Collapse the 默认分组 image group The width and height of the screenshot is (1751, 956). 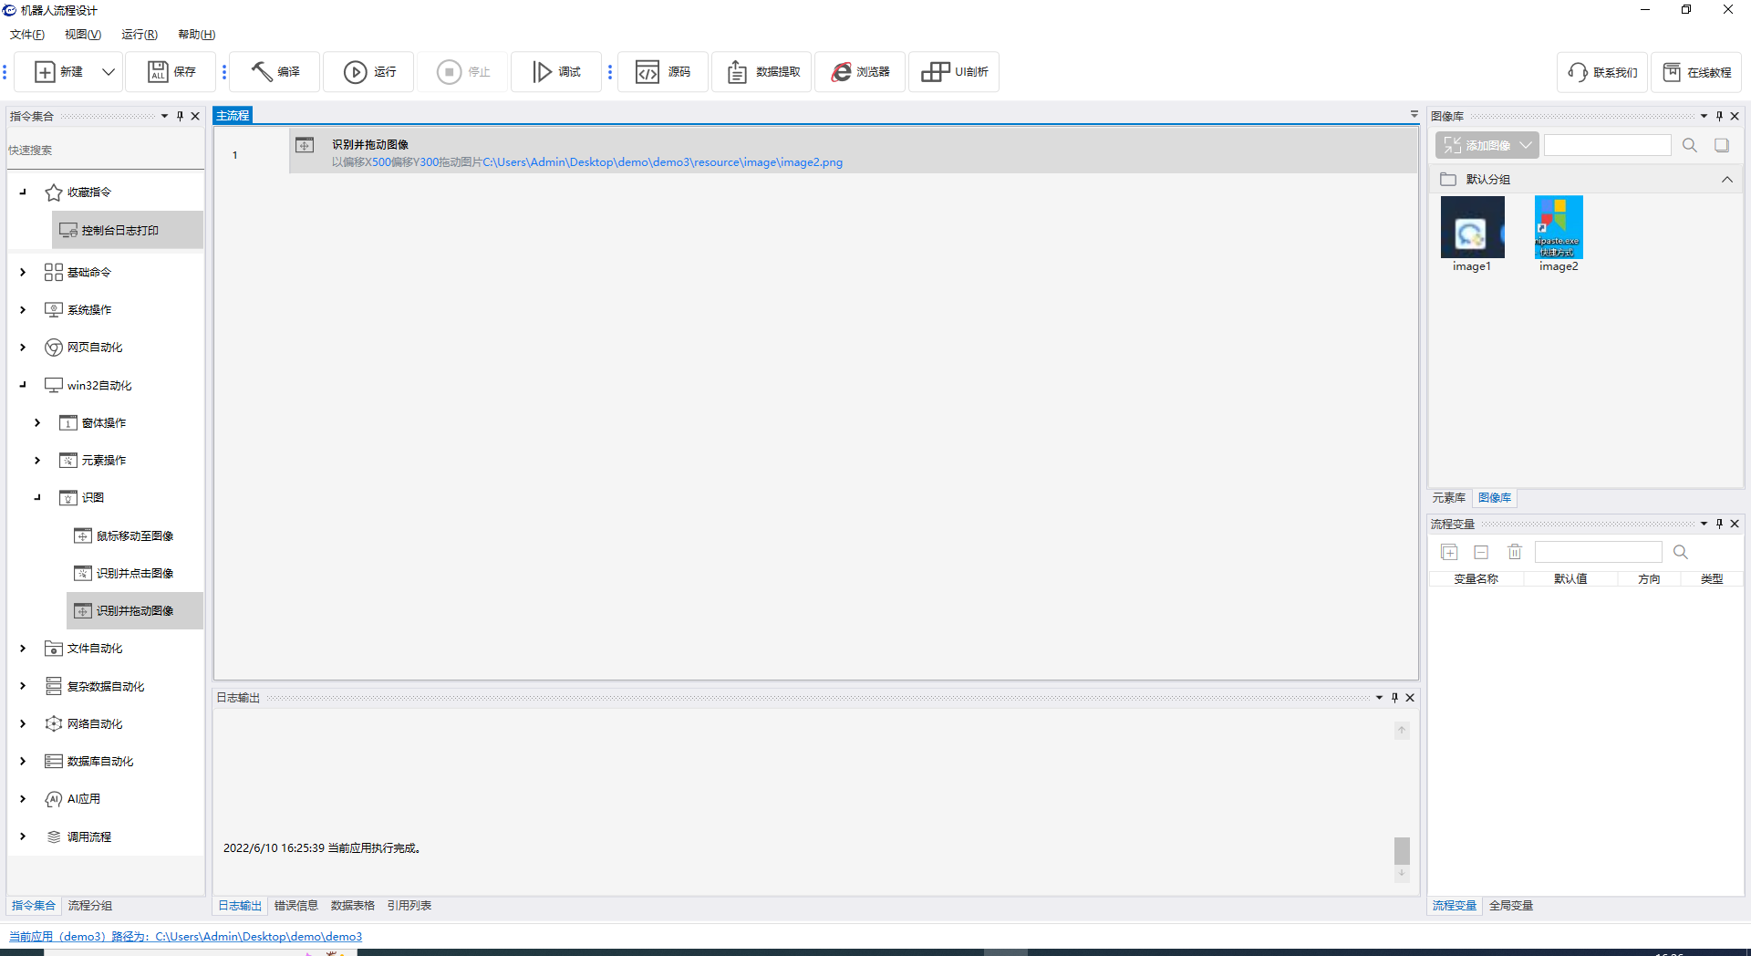point(1726,180)
